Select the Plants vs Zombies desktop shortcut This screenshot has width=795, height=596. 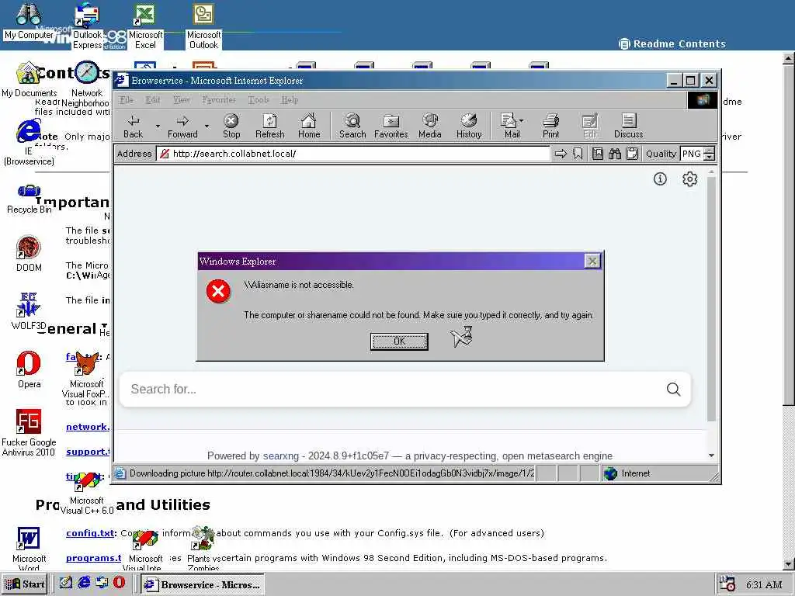point(203,549)
